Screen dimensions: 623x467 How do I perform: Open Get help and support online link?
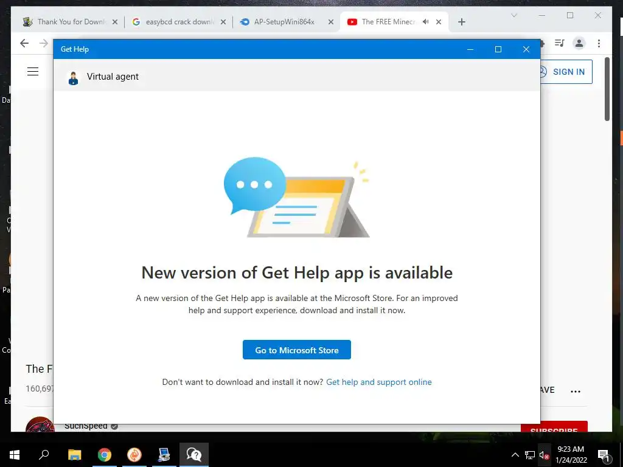(378, 382)
